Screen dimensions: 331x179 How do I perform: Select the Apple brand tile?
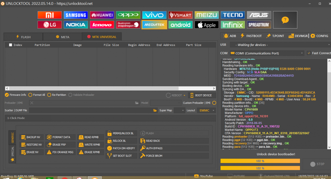tap(207, 25)
